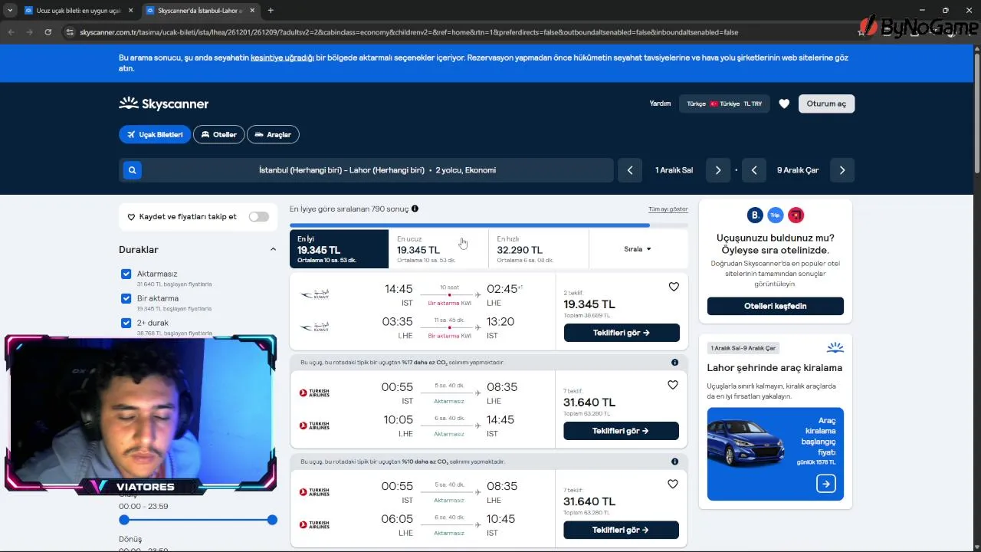Close the Skyscanner'da İstanbul-Lahor tab
This screenshot has width=981, height=552.
click(x=252, y=11)
